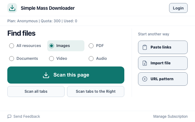Open the Manage Subscription link
195x122 pixels.
point(170,117)
